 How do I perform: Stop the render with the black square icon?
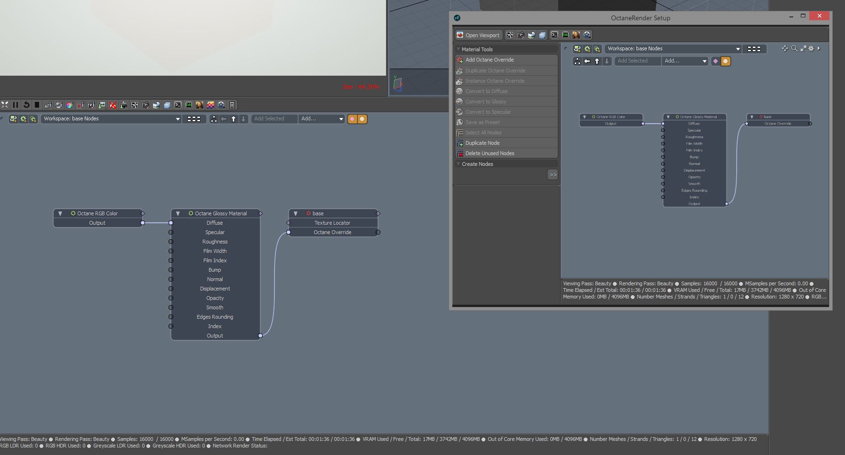click(37, 105)
